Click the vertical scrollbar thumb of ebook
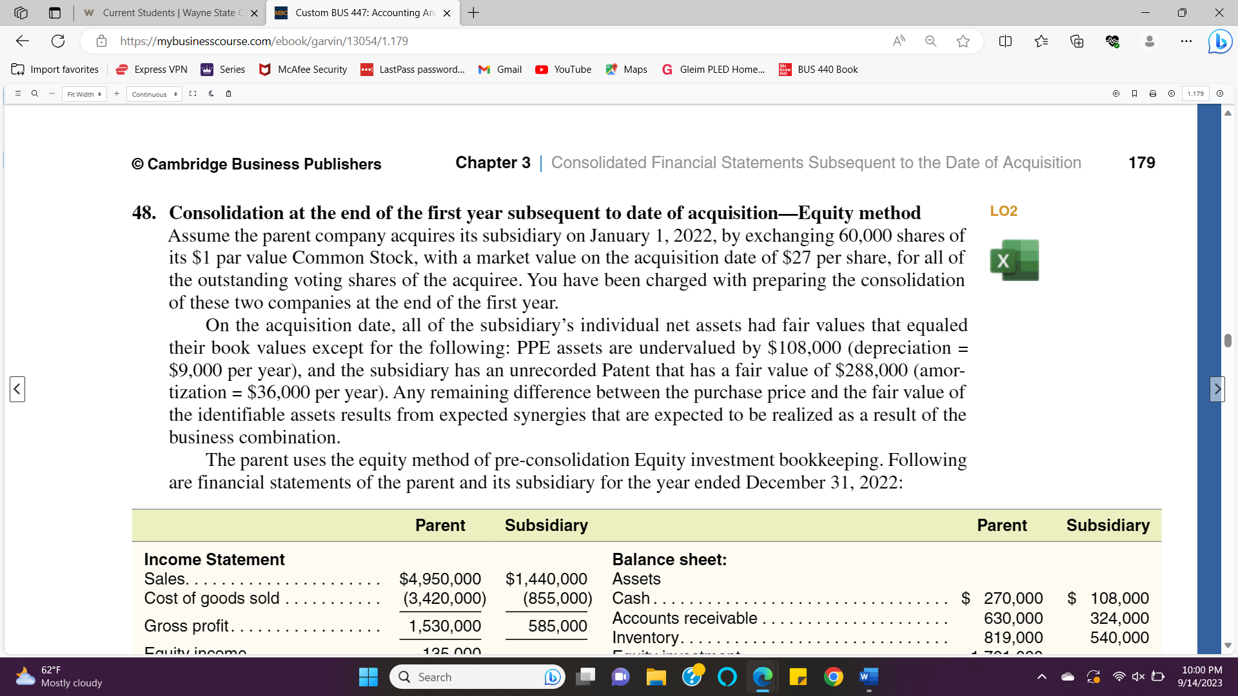 click(1228, 340)
